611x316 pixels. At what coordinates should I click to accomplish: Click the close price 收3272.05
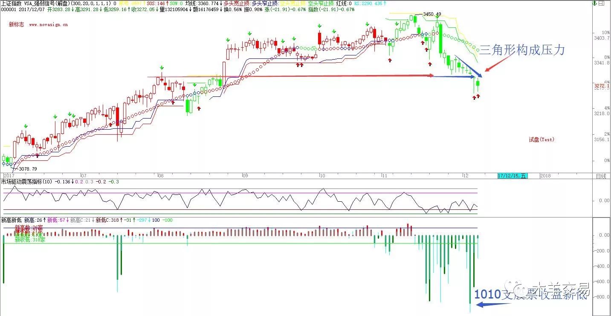pos(144,9)
